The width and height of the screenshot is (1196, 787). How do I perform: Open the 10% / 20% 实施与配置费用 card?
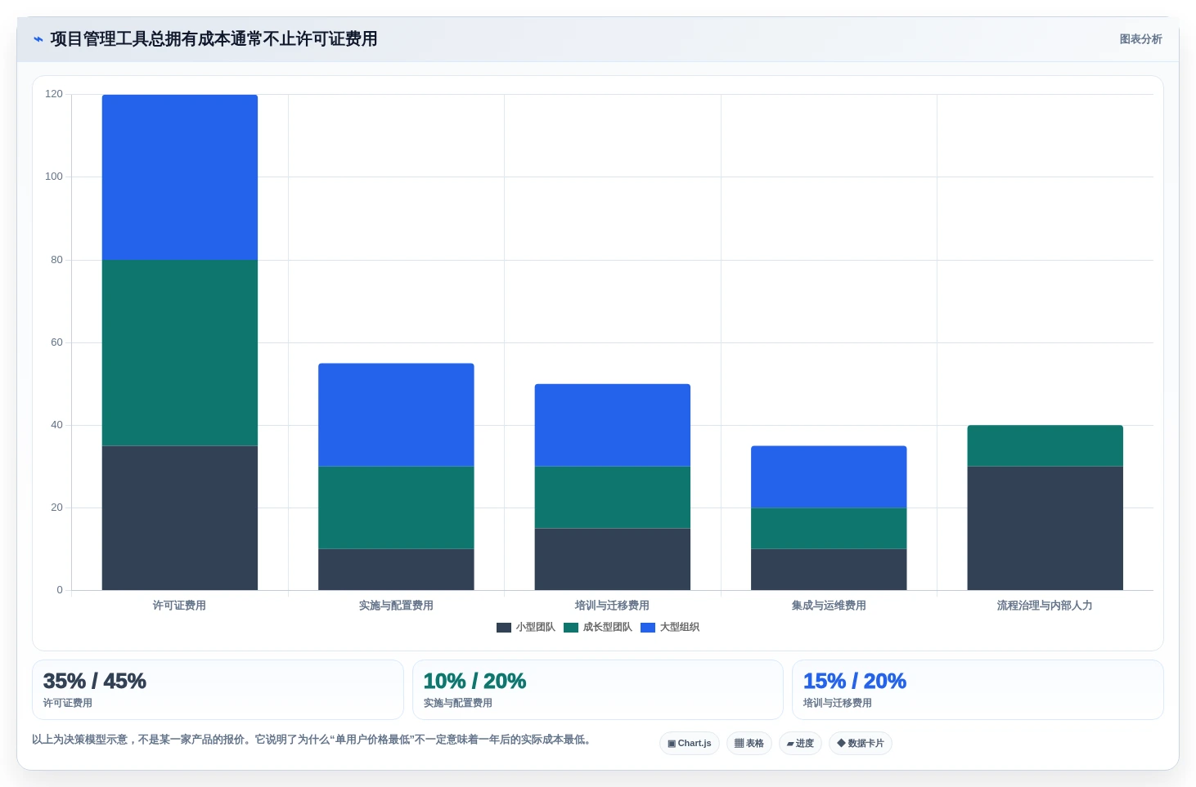click(598, 690)
